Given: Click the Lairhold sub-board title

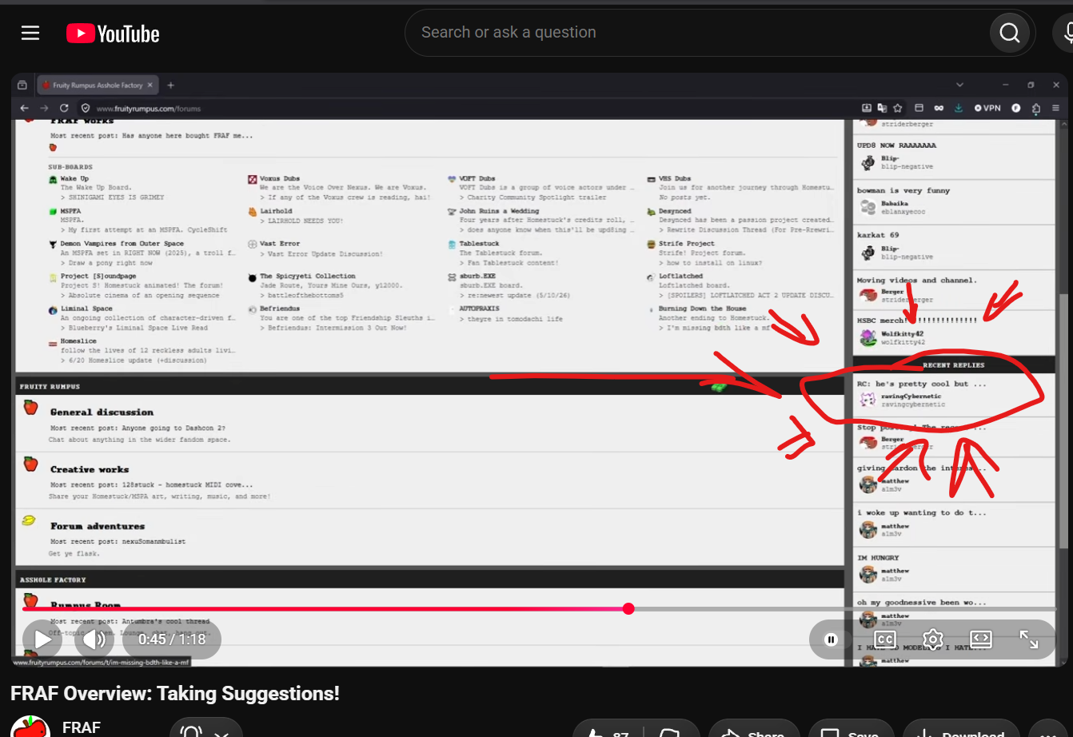Looking at the screenshot, I should 276,212.
